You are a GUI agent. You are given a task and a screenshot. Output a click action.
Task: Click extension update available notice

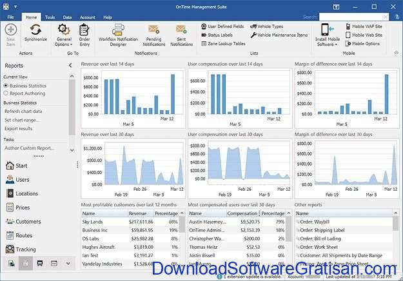point(250,276)
